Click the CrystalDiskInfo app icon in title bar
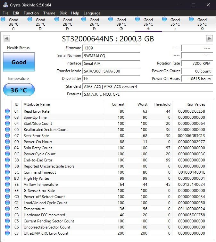The width and height of the screenshot is (216, 242). coord(5,5)
